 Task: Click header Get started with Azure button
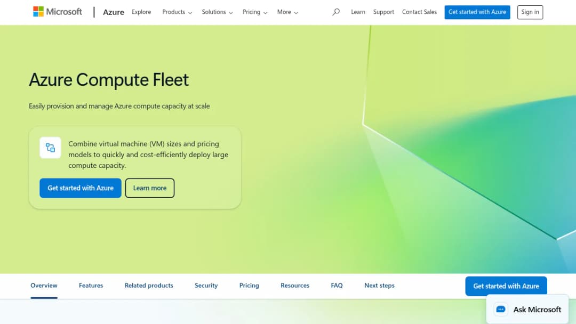(x=477, y=12)
